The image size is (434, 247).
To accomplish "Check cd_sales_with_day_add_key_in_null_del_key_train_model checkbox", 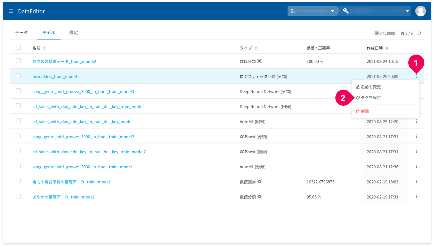I will click(x=18, y=106).
